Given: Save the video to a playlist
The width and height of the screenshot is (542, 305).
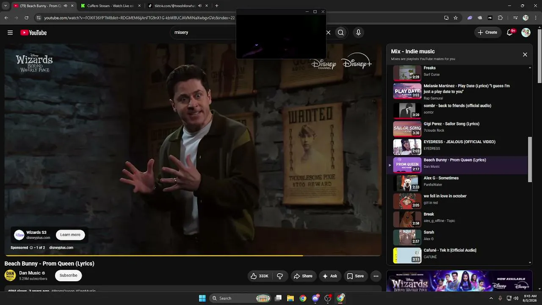Looking at the screenshot, I should pyautogui.click(x=356, y=276).
